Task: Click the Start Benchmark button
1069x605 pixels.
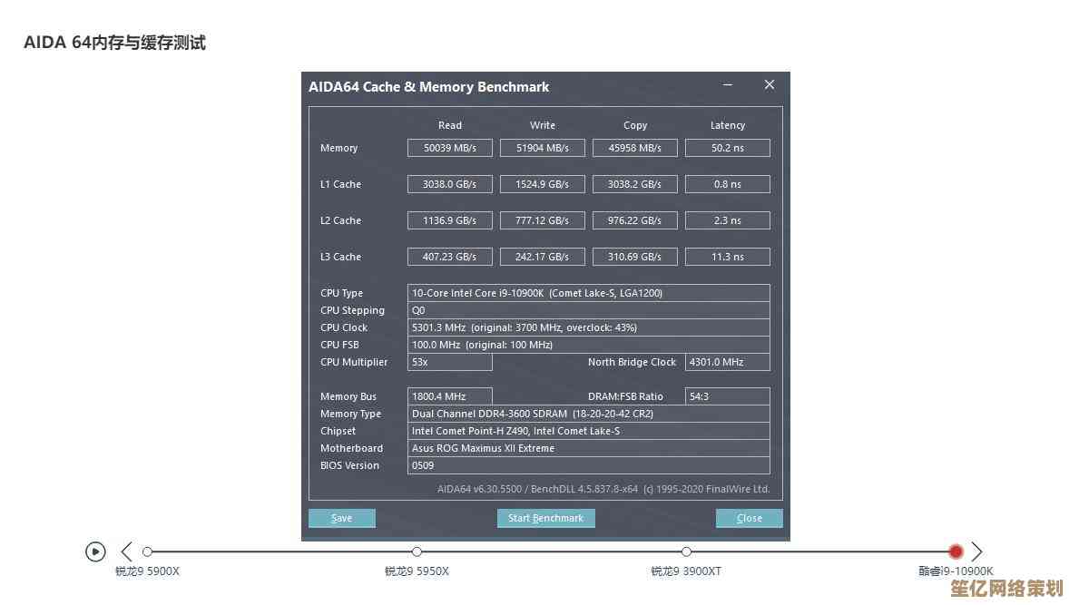Action: [x=545, y=518]
